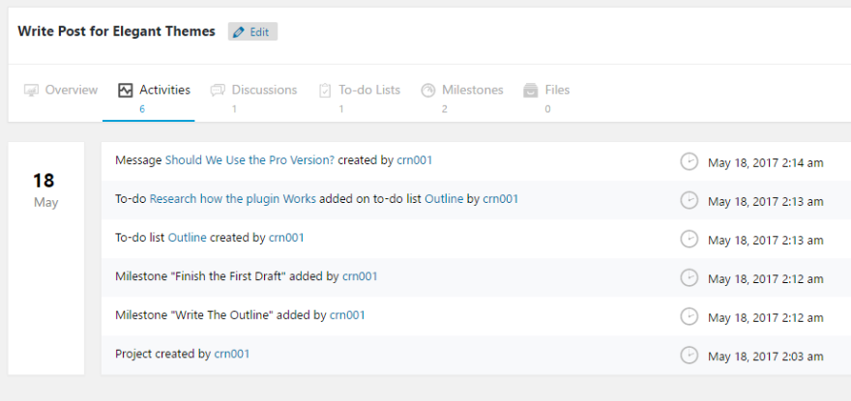The height and width of the screenshot is (401, 851).
Task: Open crn001 profile in Project created row
Action: tap(232, 354)
